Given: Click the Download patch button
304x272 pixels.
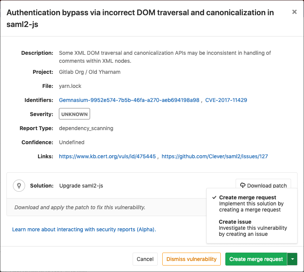Looking at the screenshot, I should 263,186.
